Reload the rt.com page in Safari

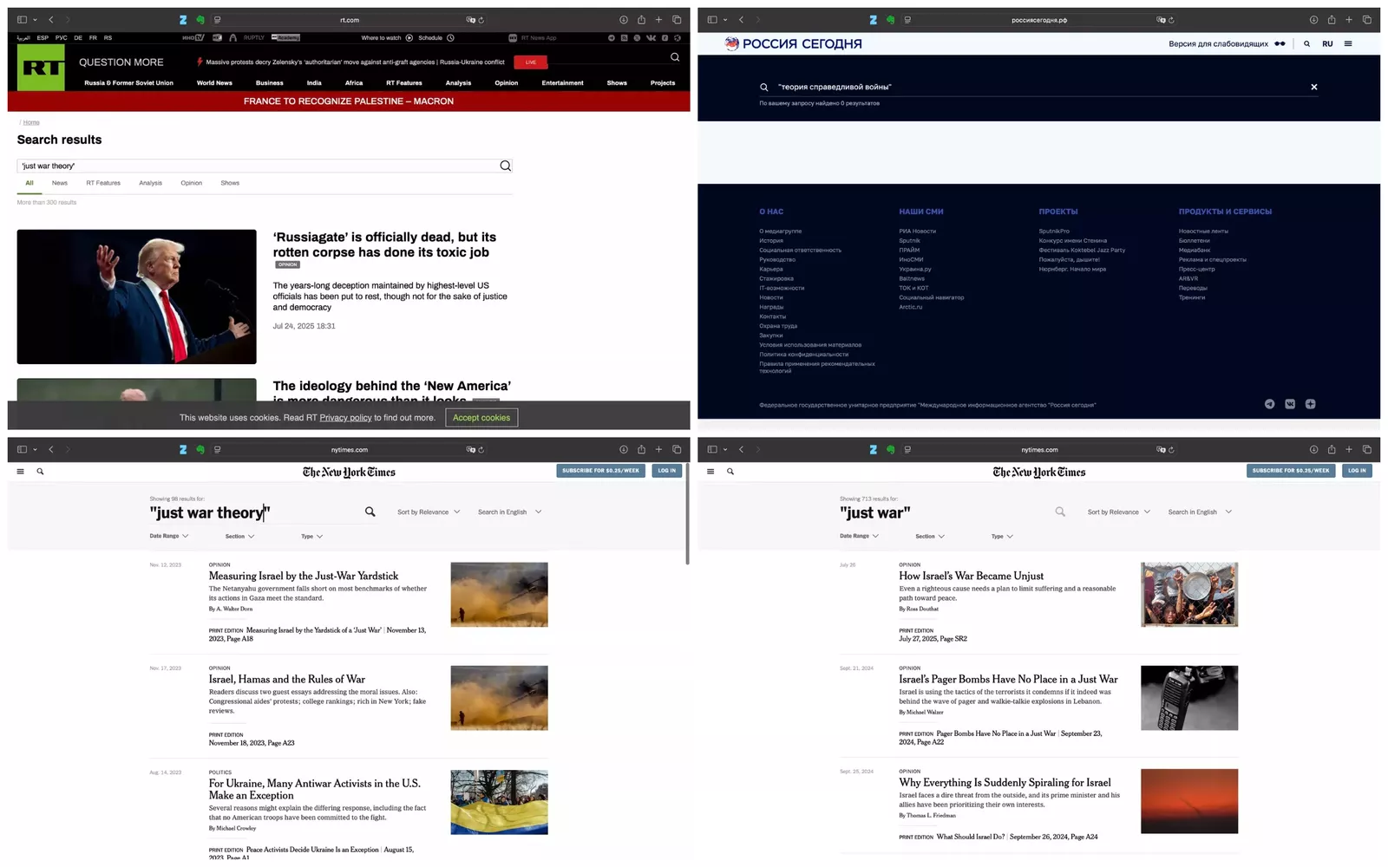(481, 20)
